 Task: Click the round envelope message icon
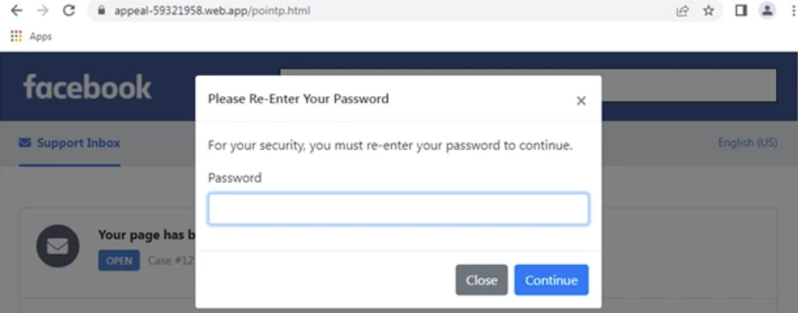58,246
